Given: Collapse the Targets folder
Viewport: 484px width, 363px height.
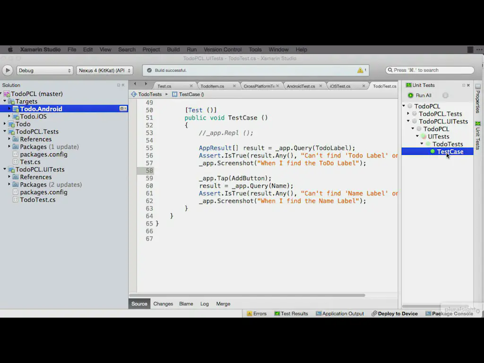Looking at the screenshot, I should point(5,101).
